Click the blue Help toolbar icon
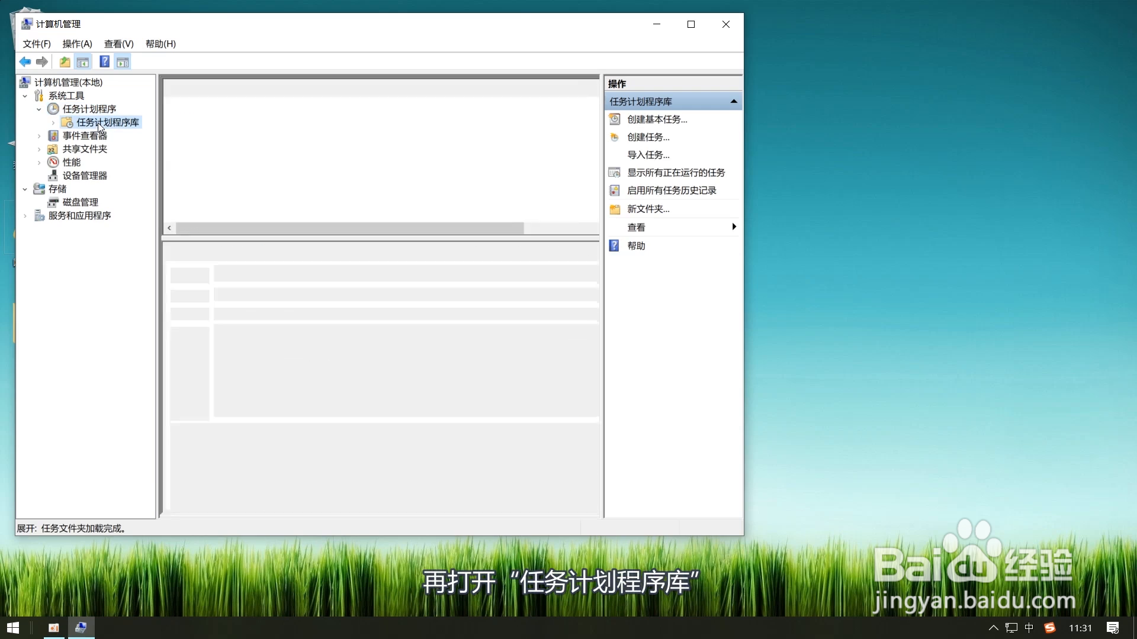Viewport: 1137px width, 639px height. (x=104, y=62)
